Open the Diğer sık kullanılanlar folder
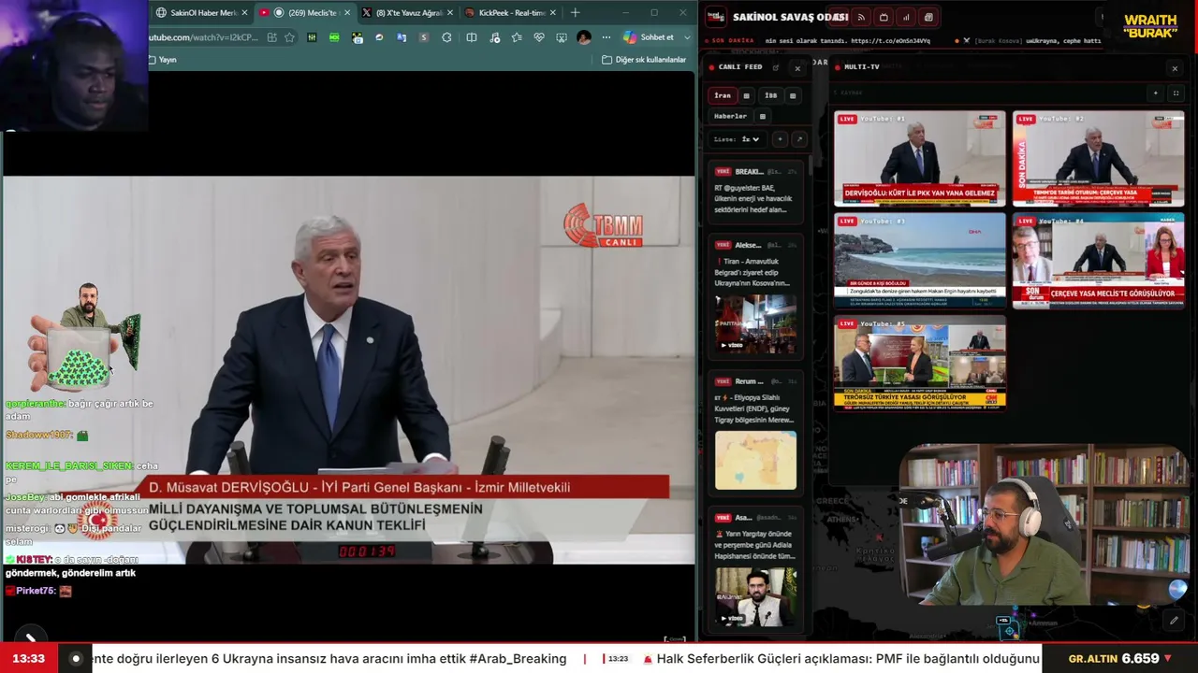 tap(644, 60)
